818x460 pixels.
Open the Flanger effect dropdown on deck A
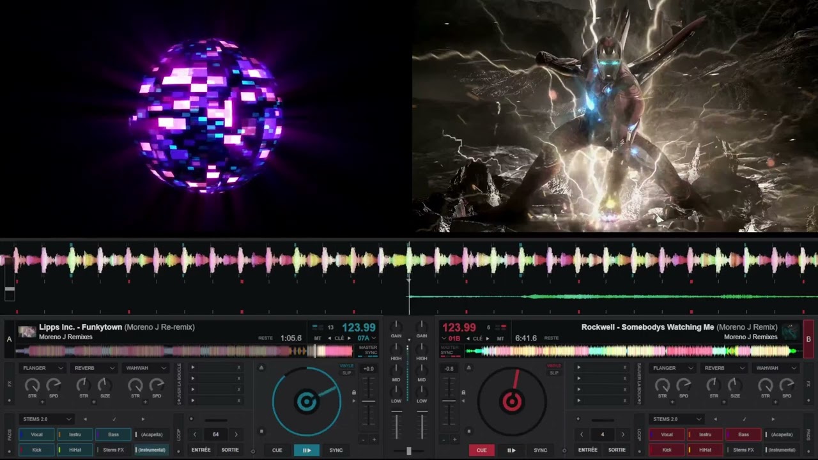[x=43, y=368]
